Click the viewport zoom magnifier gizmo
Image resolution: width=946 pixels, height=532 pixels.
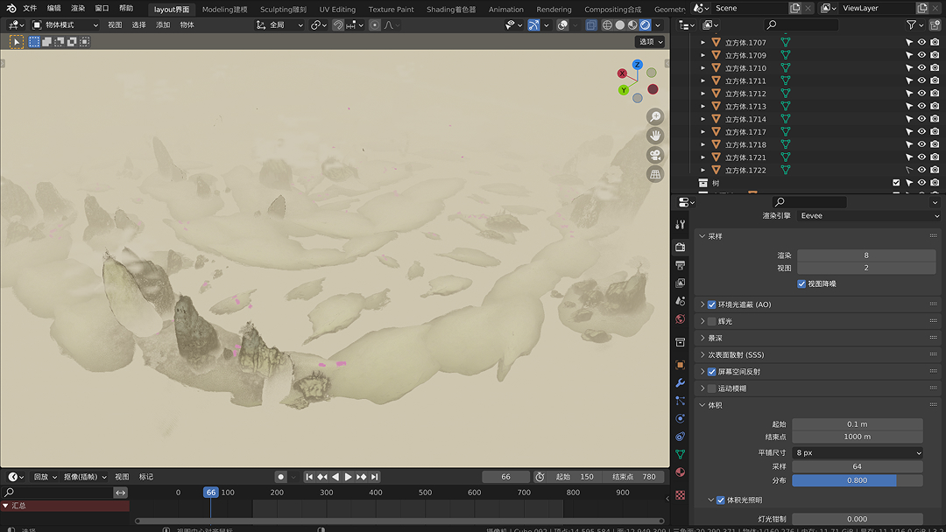[655, 116]
